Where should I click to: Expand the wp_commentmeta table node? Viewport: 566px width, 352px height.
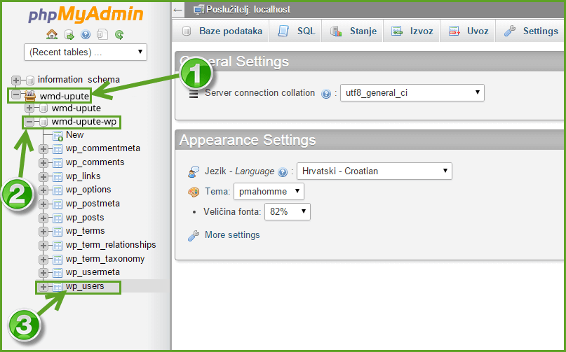[x=43, y=149]
